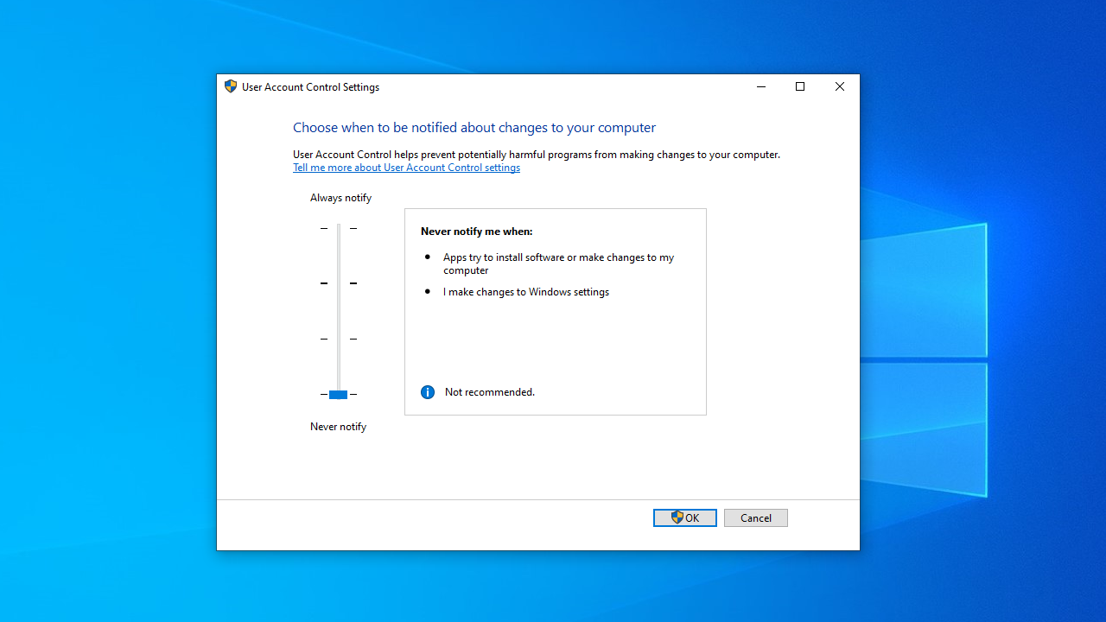Click the window title text in title bar

(x=310, y=87)
